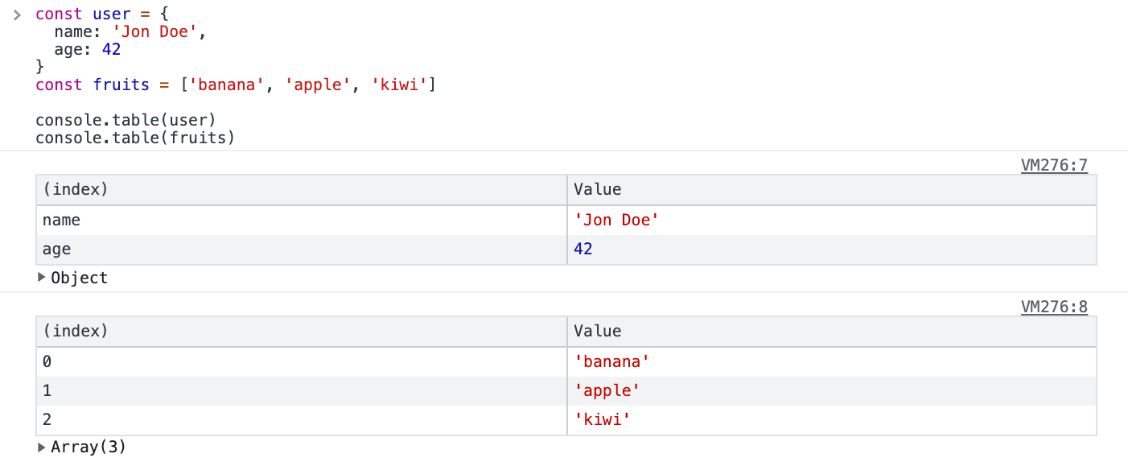Click the 'banana' value cell
Image resolution: width=1128 pixels, height=462 pixels.
(831, 361)
